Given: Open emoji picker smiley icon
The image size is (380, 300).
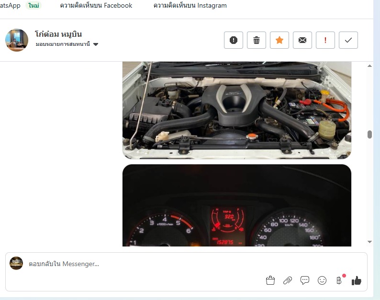Looking at the screenshot, I should point(322,280).
